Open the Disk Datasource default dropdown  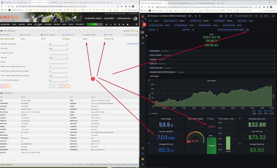coord(207,21)
